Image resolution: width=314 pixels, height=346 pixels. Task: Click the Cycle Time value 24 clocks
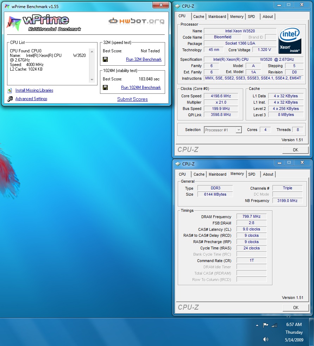tap(251, 248)
